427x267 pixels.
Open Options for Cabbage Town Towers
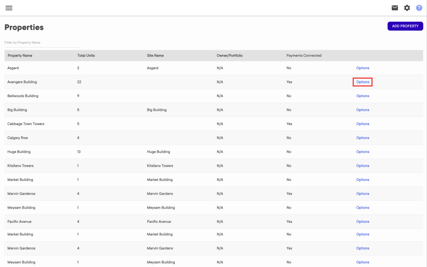coord(362,124)
